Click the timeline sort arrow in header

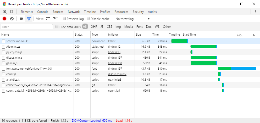click(x=253, y=35)
